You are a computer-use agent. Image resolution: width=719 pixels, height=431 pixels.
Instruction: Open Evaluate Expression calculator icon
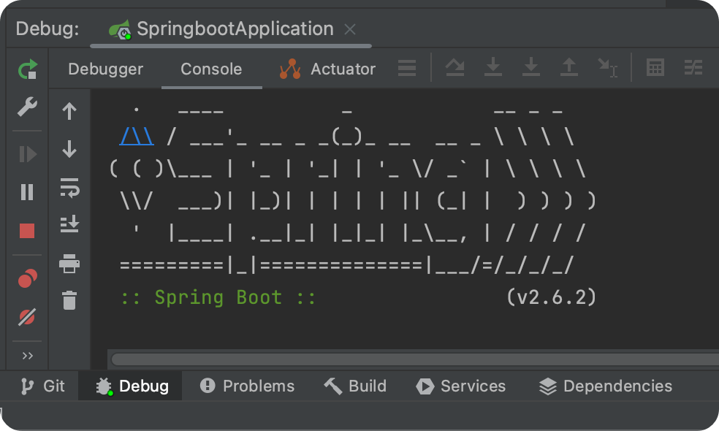(655, 67)
